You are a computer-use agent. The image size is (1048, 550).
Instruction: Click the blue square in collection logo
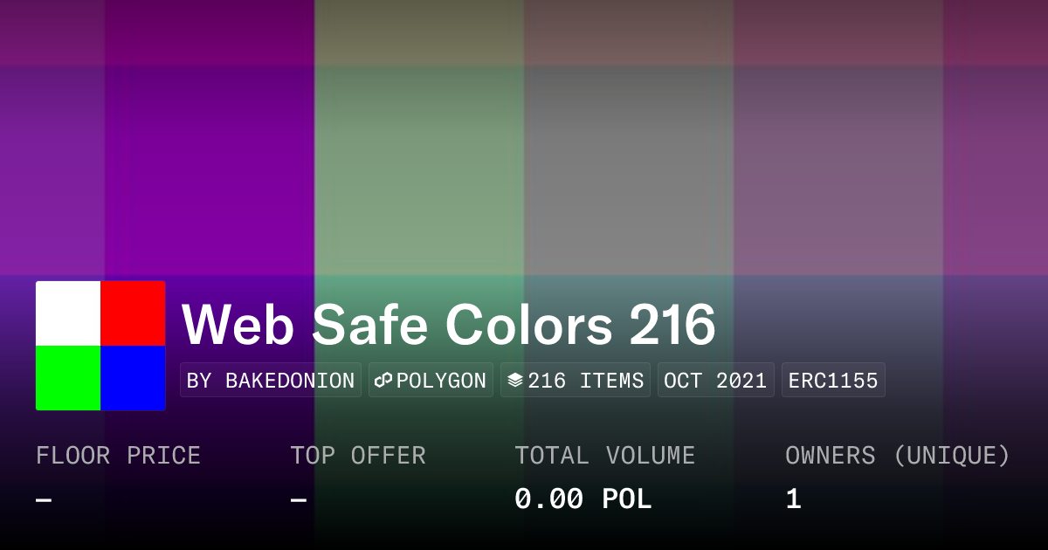click(133, 378)
